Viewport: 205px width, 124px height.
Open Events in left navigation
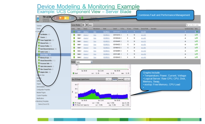tap(39, 29)
